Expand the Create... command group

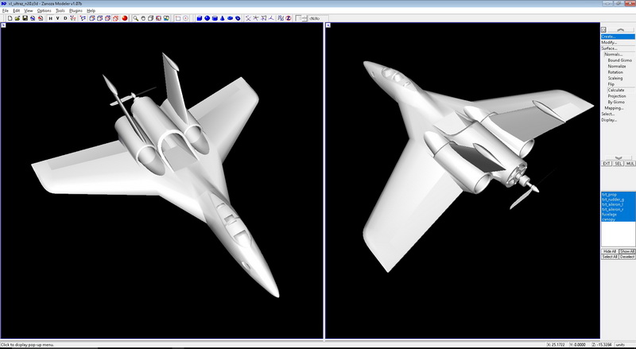pos(618,37)
